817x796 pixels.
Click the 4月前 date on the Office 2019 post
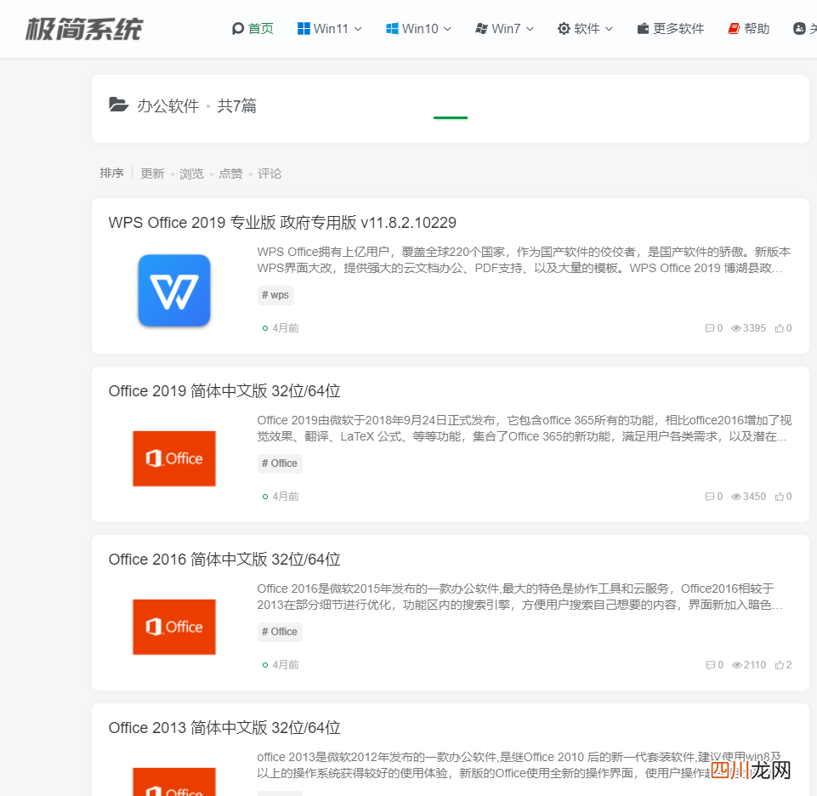[286, 497]
